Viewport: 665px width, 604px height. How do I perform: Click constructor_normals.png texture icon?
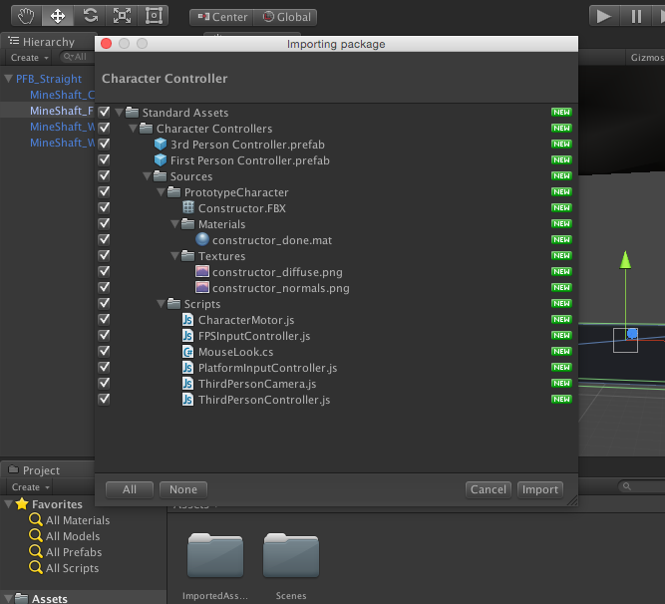[x=202, y=287]
